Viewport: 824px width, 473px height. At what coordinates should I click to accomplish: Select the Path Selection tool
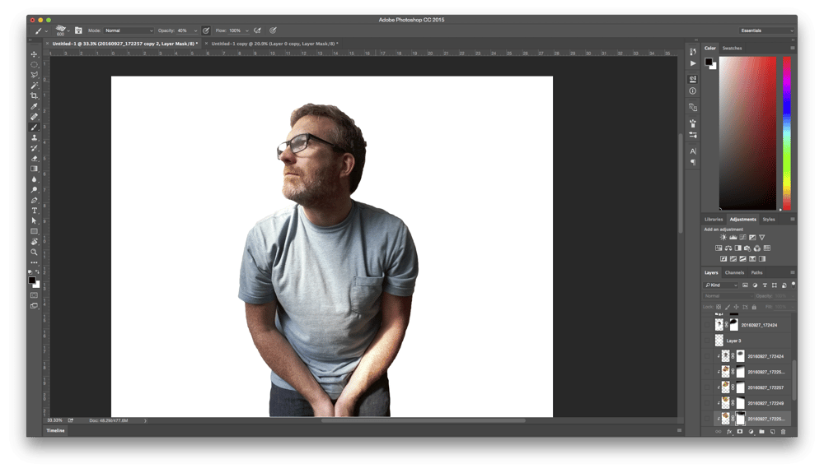point(34,220)
